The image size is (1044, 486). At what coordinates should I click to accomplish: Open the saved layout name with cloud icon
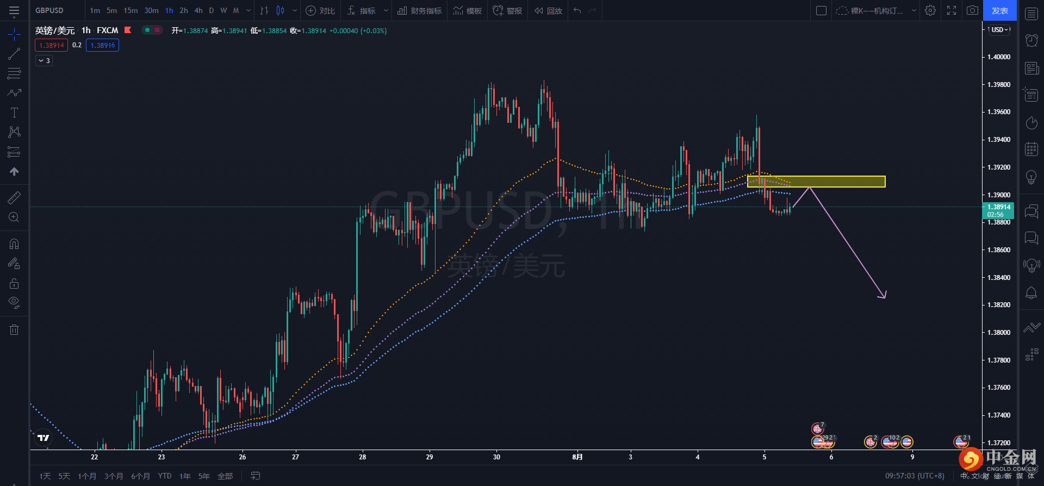pyautogui.click(x=869, y=10)
